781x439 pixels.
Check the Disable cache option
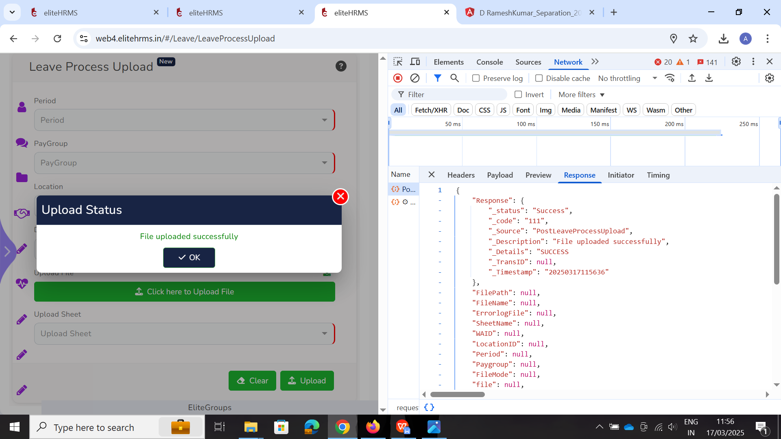539,78
